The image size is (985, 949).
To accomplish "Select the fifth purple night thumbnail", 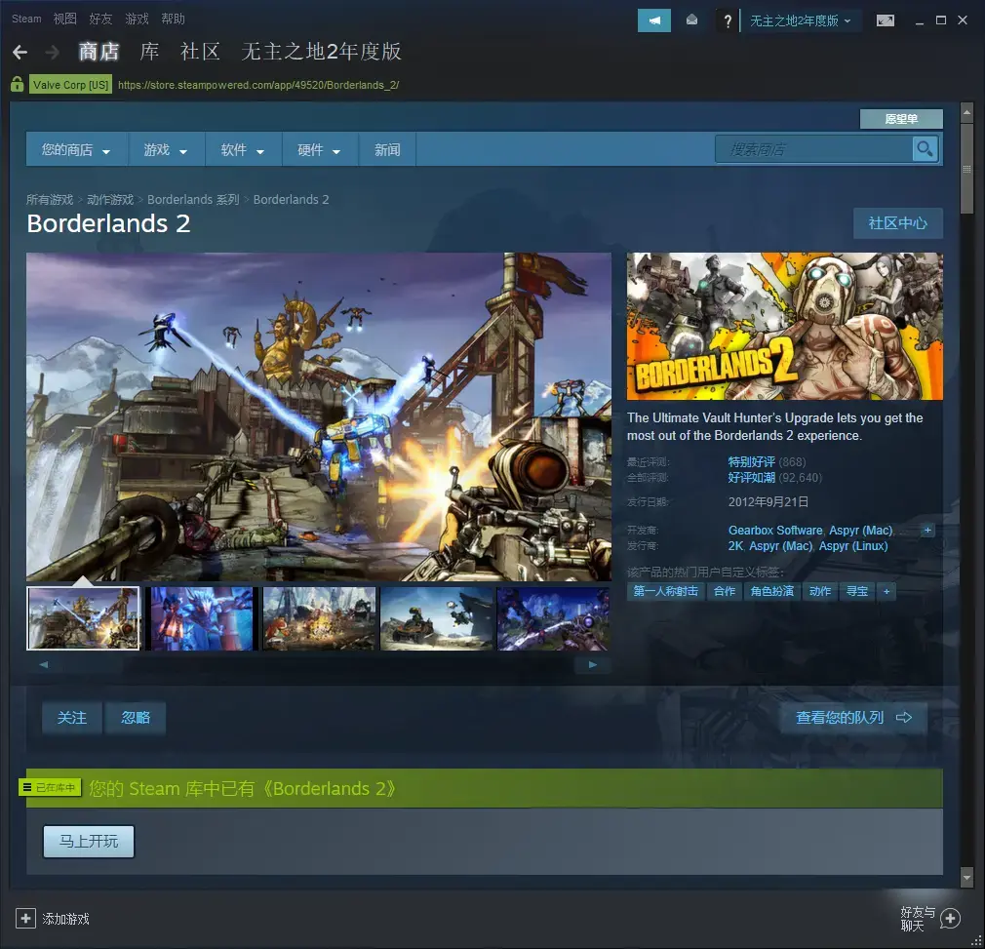I will 553,618.
